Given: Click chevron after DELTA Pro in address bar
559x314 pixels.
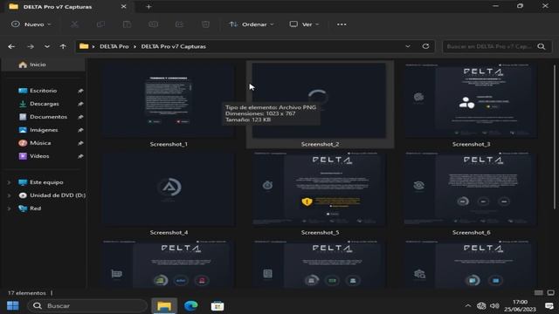Looking at the screenshot, I should point(135,46).
